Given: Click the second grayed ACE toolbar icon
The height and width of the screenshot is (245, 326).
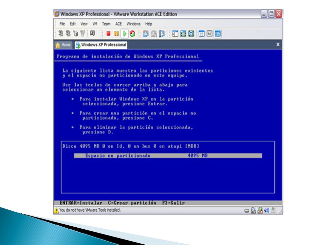Looking at the screenshot, I should (x=68, y=33).
